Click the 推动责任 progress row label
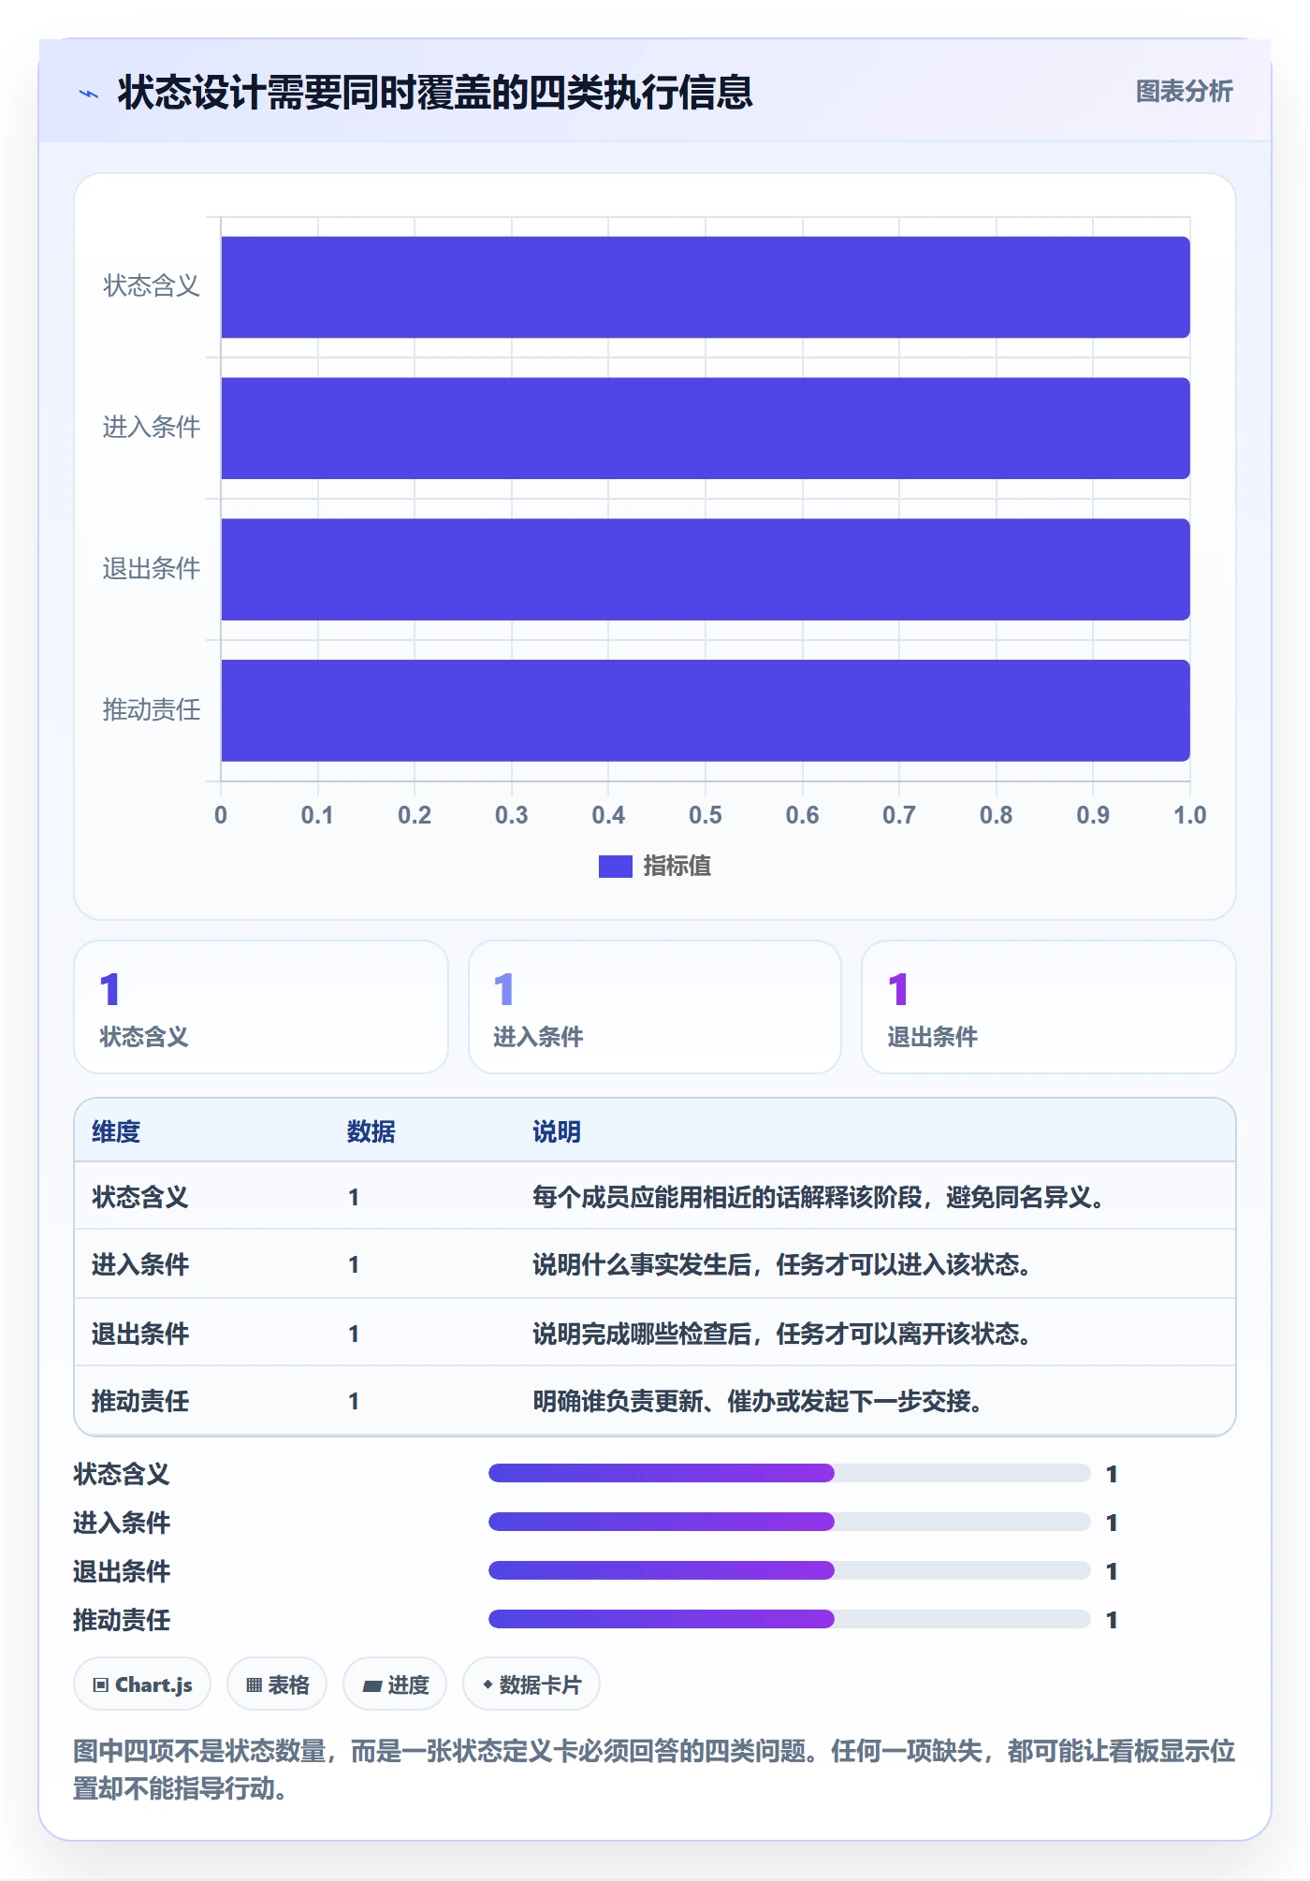 [122, 1620]
